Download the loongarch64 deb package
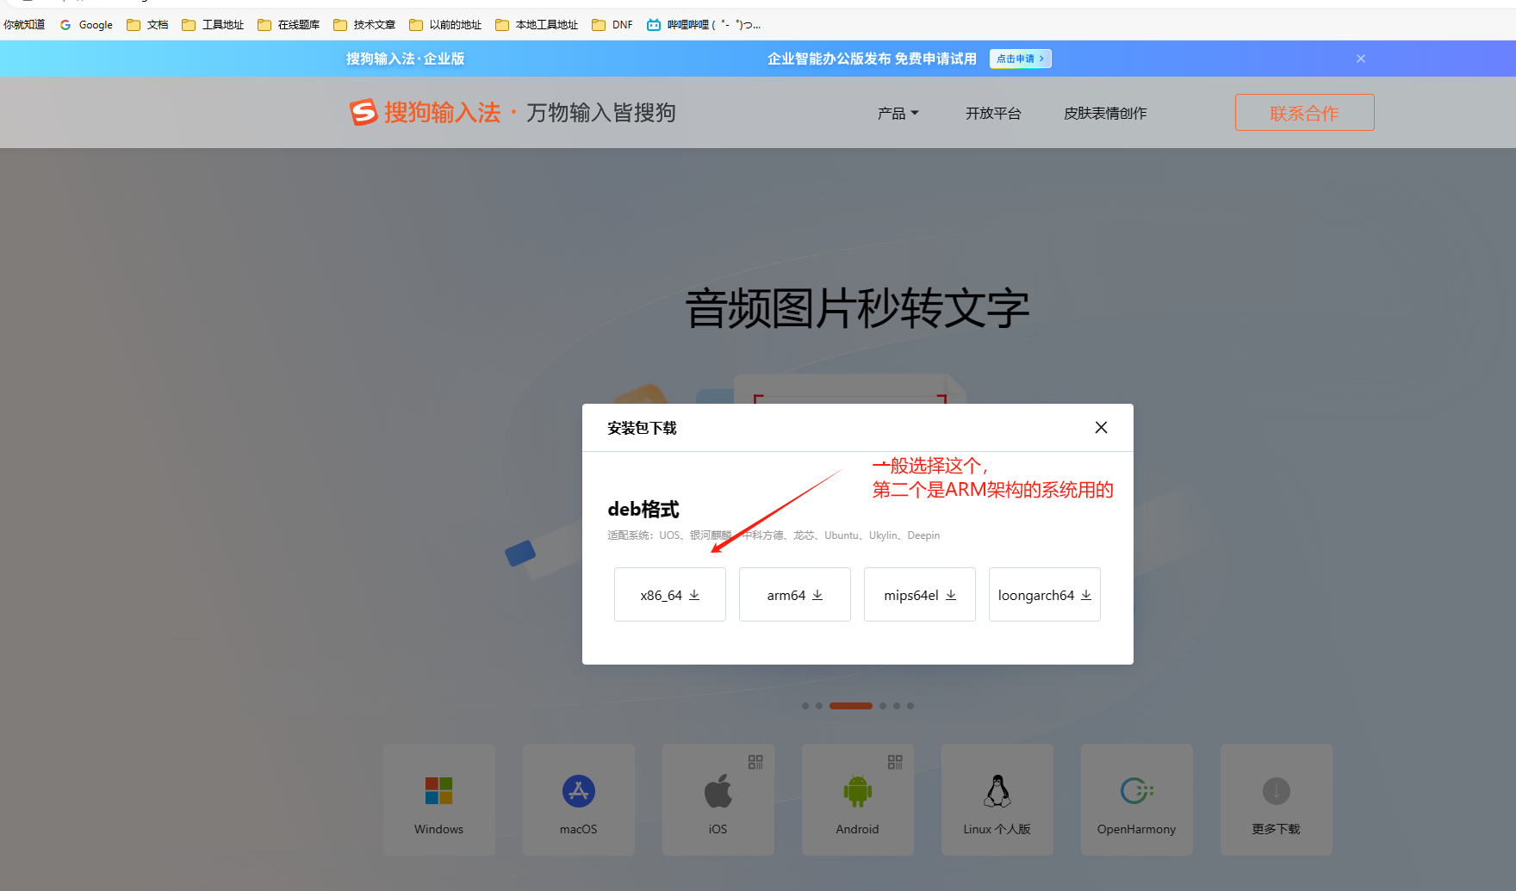This screenshot has height=891, width=1516. [1045, 595]
